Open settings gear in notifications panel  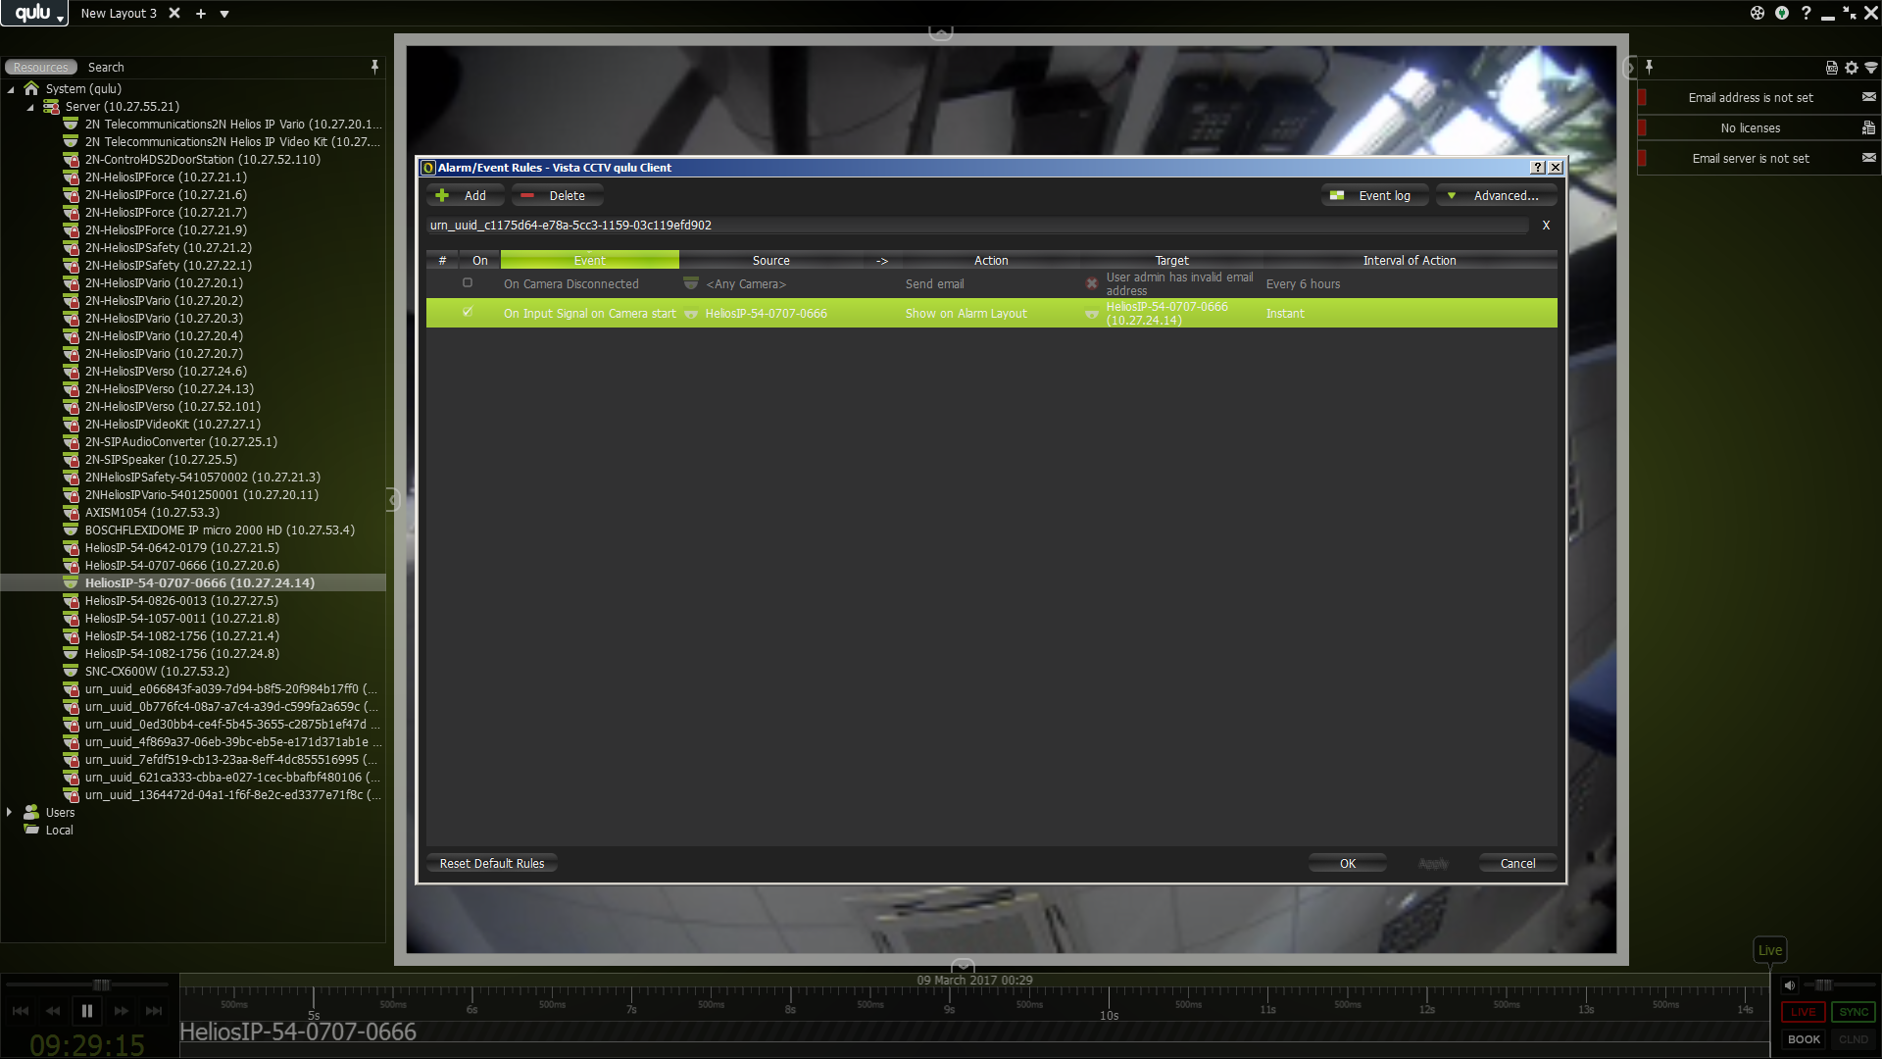[1851, 68]
